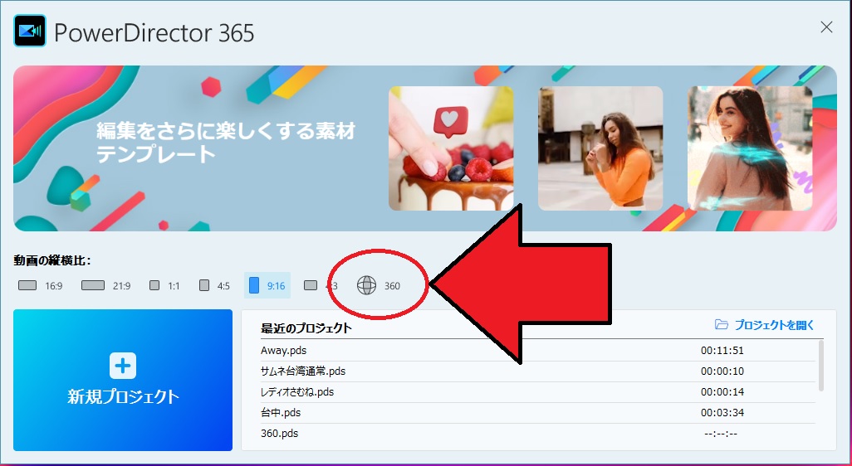Click the 00:11:51 duration of Away.pds
Viewport: 852px width, 466px height.
tap(722, 351)
